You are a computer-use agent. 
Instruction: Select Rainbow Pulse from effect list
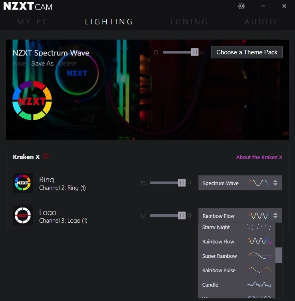click(237, 270)
